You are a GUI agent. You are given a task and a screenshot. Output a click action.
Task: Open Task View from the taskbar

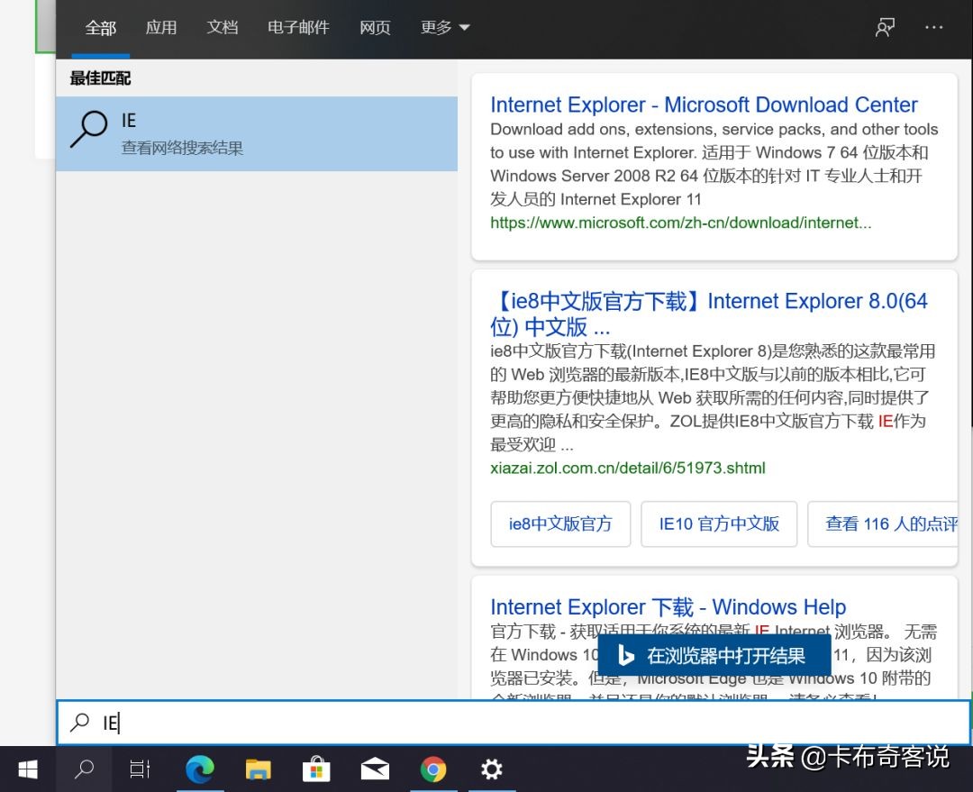point(140,769)
